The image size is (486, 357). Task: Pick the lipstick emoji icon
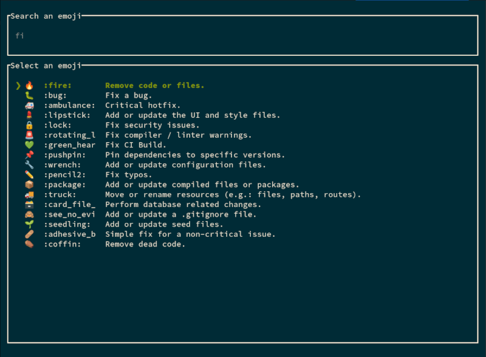(29, 115)
